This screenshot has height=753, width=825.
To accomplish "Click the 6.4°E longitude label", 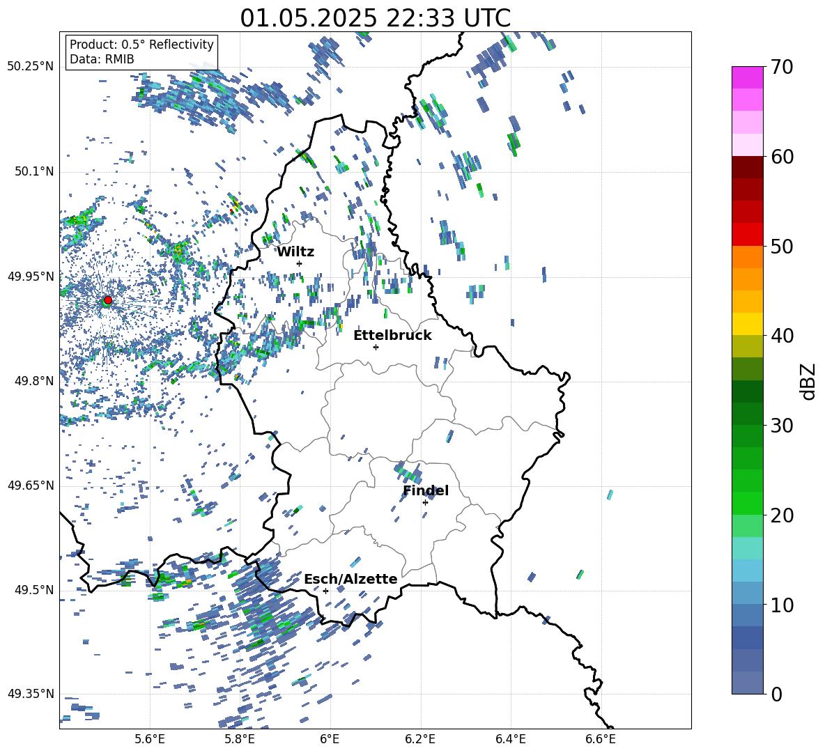I will point(510,739).
